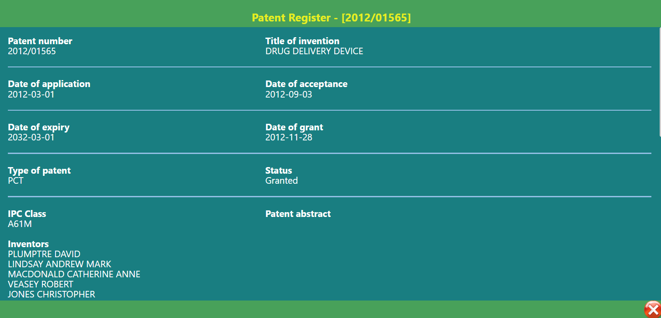The width and height of the screenshot is (661, 318).
Task: Click the application date 2012-03-01
Action: (31, 94)
